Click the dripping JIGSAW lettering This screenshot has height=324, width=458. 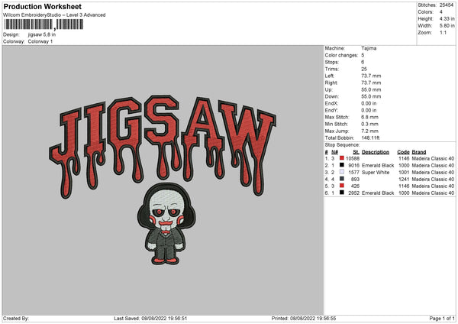(x=163, y=146)
